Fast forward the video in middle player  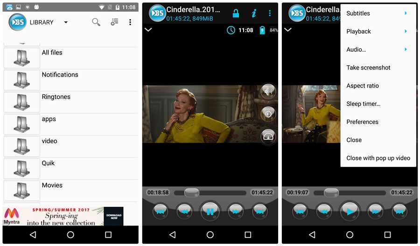click(236, 212)
